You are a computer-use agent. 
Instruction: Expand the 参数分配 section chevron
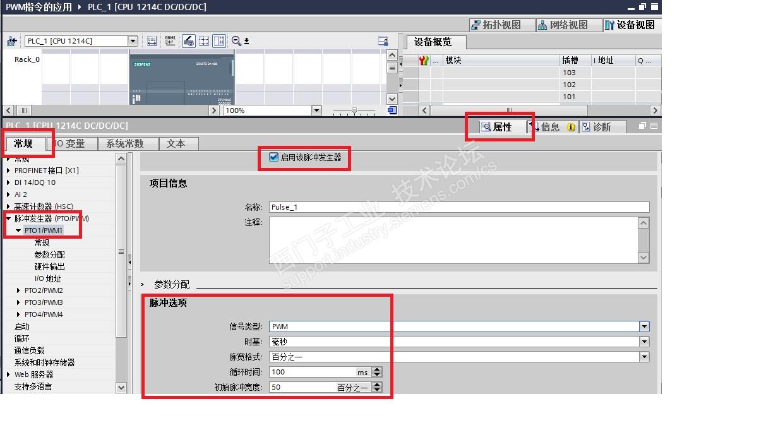point(143,285)
